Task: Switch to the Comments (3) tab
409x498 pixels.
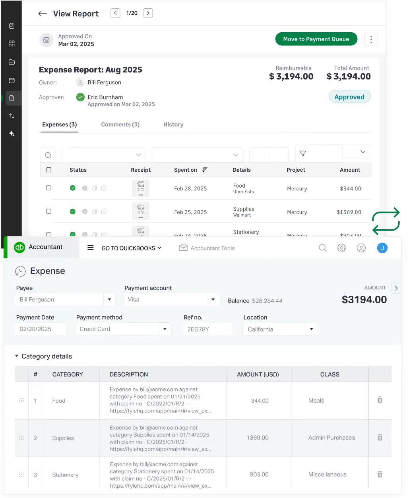Action: tap(120, 124)
